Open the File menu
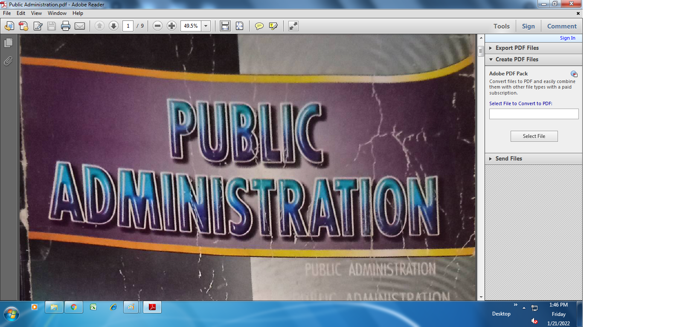Image resolution: width=697 pixels, height=327 pixels. click(x=7, y=13)
